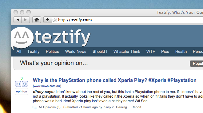Click the Popular filter button

pyautogui.click(x=197, y=64)
